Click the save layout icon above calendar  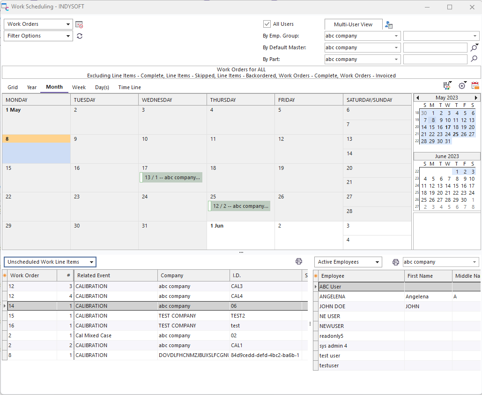point(447,85)
